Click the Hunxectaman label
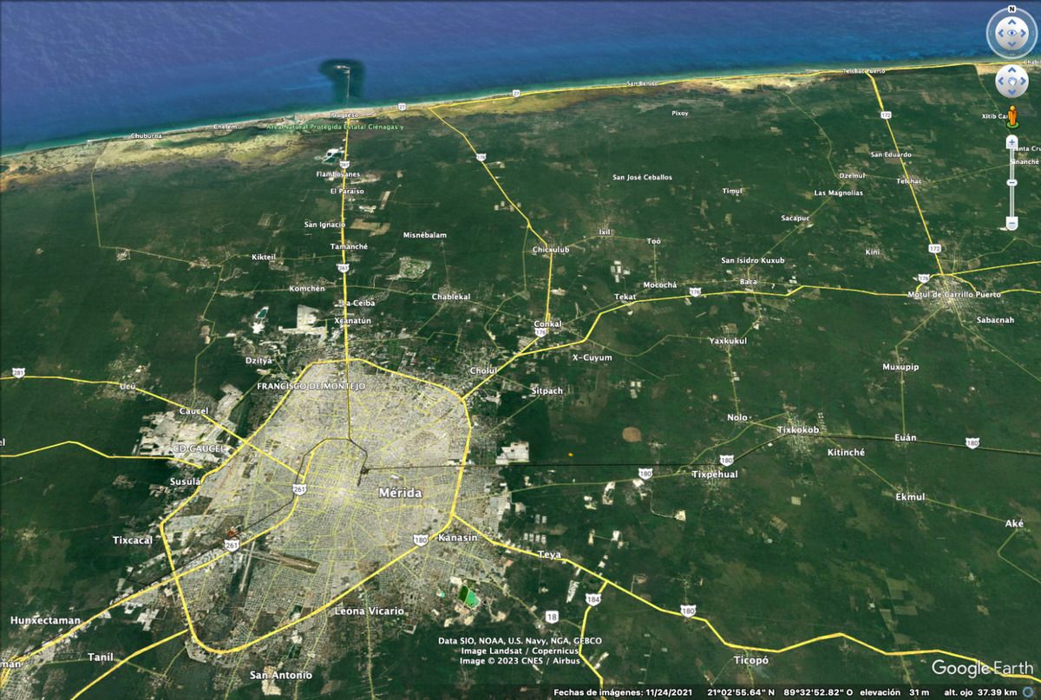 45,620
